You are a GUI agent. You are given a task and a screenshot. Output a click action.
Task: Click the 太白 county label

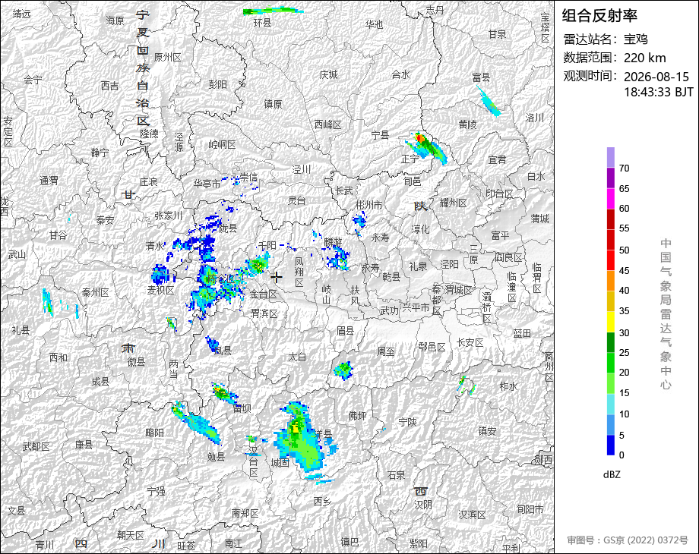coord(297,357)
